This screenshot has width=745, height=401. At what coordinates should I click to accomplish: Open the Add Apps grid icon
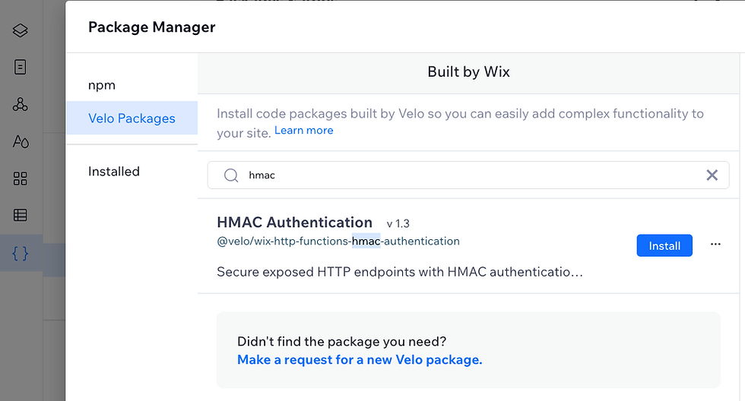(x=20, y=178)
